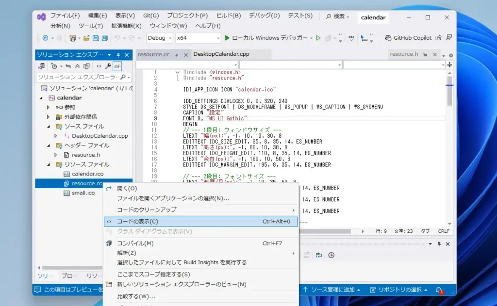
Task: Open 解析(Z) submenu in context menu
Action: [x=200, y=253]
